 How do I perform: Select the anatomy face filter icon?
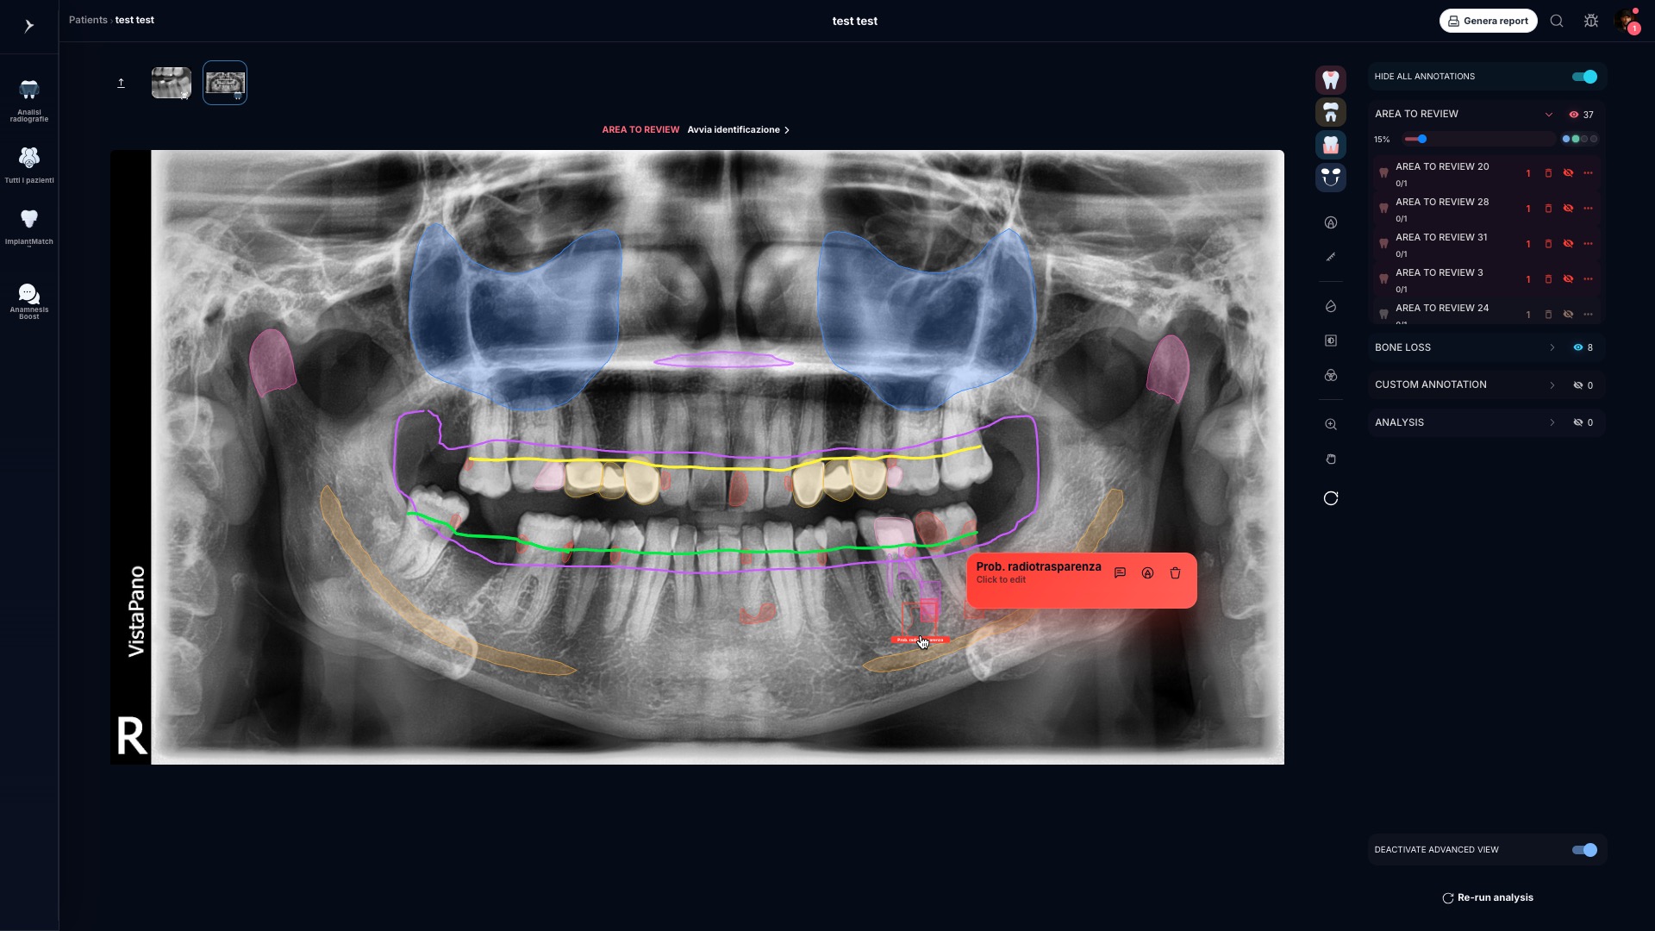coord(1331,178)
